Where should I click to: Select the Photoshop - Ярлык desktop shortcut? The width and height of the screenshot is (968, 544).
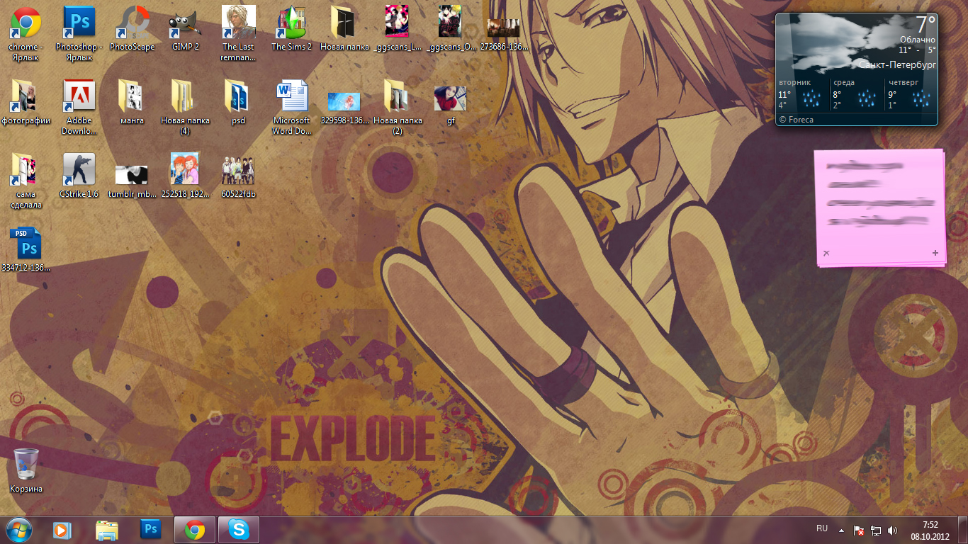coord(79,33)
